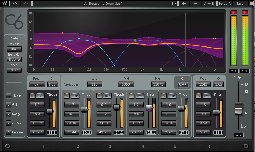Grab the band 1 threshold fader
The height and width of the screenshot is (152, 255).
(50, 112)
